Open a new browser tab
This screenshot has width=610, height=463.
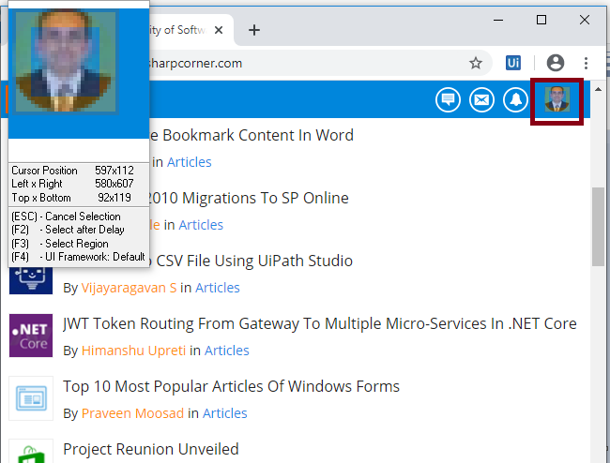point(253,29)
